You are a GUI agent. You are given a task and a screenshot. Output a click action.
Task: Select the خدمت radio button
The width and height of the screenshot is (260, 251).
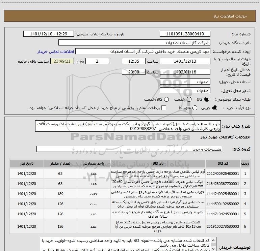[189, 99]
